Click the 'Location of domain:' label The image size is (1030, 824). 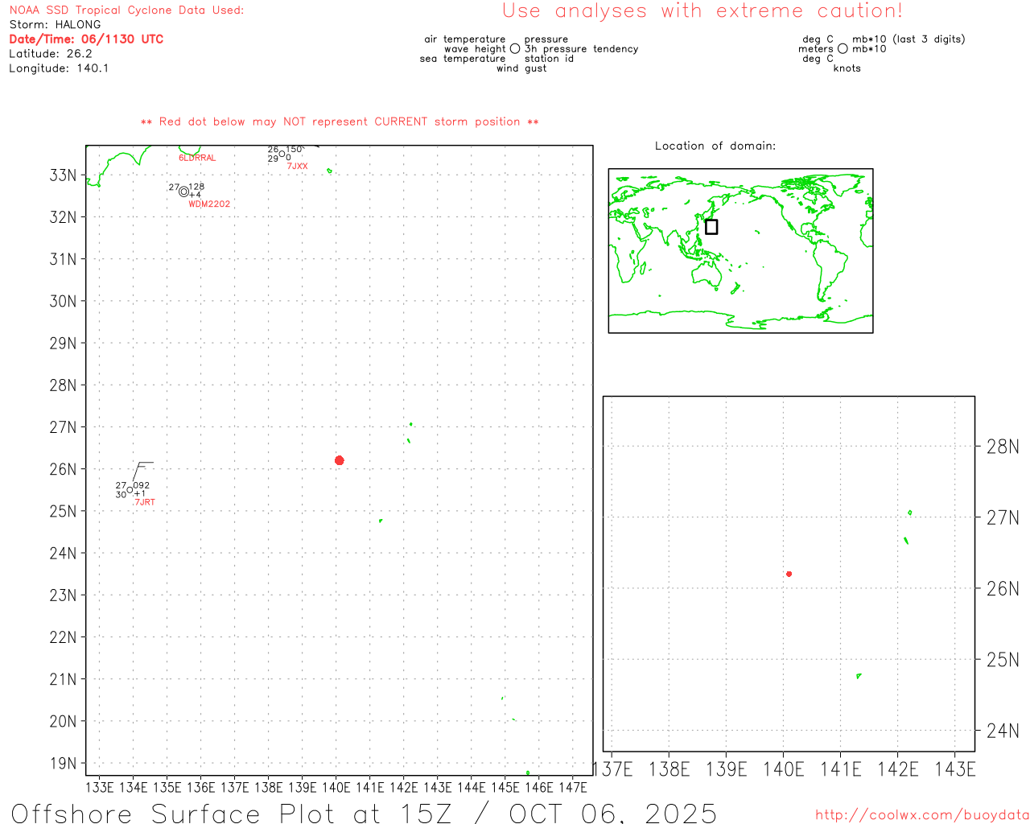tap(715, 146)
